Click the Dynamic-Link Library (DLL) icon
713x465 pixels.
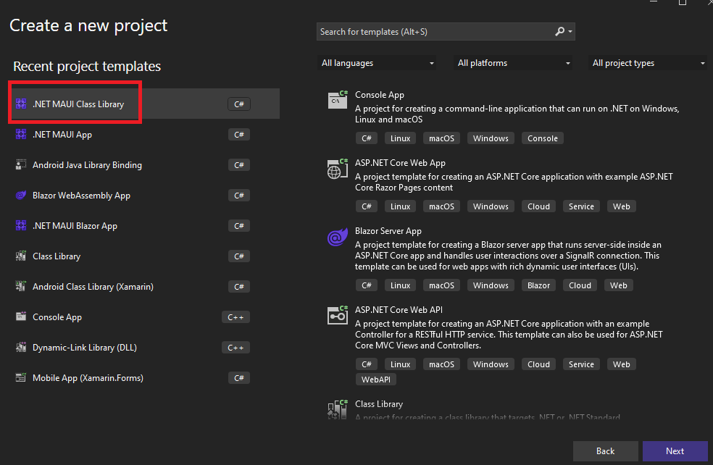pyautogui.click(x=21, y=348)
